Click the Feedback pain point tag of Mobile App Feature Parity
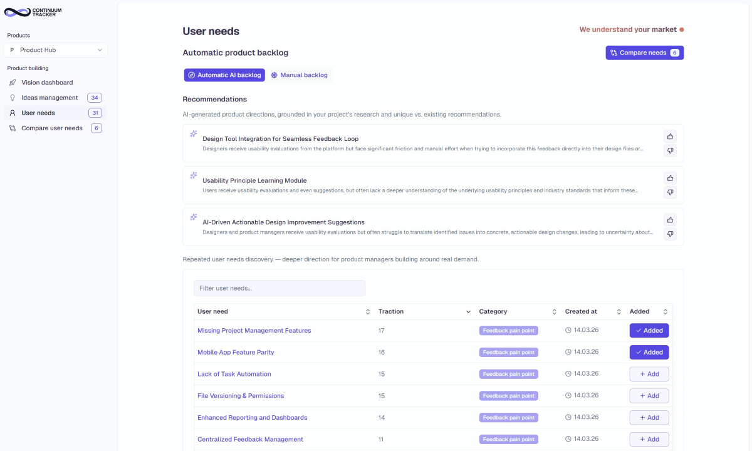Screen dimensions: 752x451 point(509,352)
